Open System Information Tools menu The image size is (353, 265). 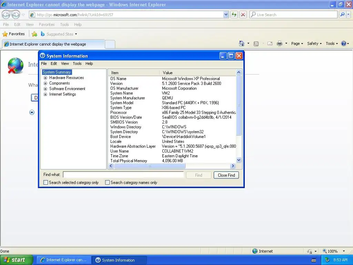click(x=77, y=63)
